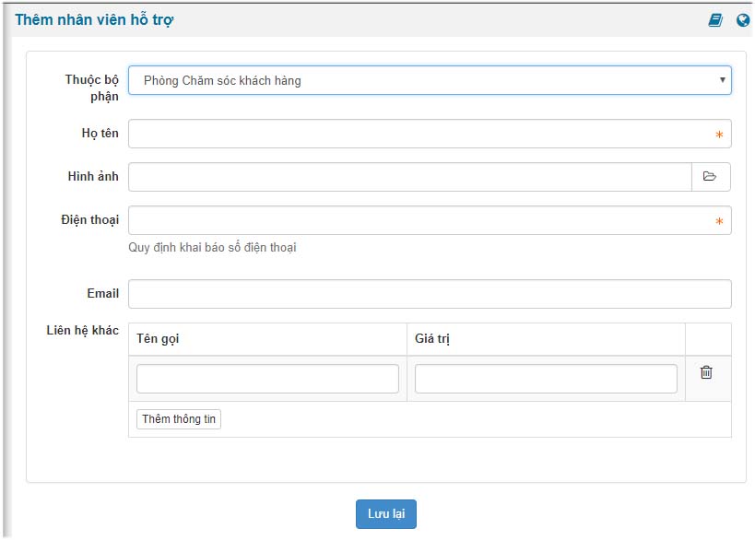
Task: Click the Điện thoại field label
Action: point(89,220)
